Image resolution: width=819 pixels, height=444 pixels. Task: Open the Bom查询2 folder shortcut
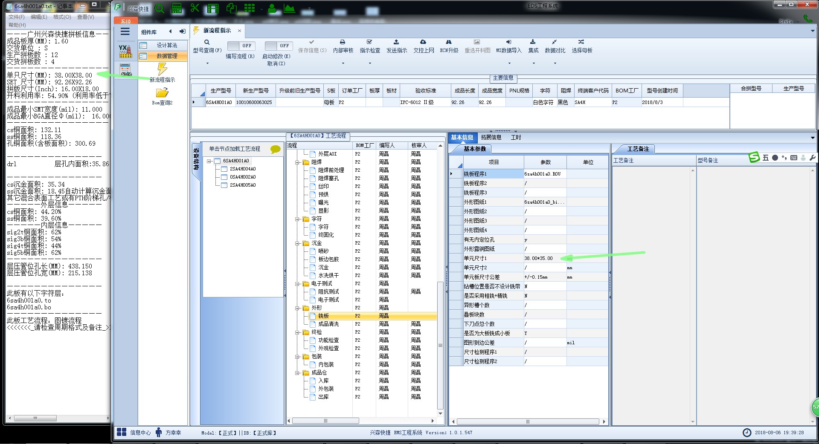[x=162, y=96]
